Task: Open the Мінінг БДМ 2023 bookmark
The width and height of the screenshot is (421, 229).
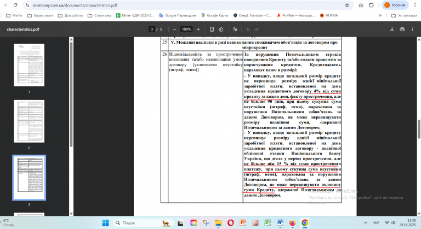Action: coord(135,15)
